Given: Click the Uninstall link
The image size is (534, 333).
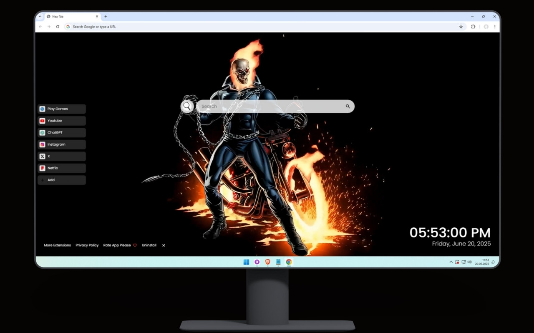Looking at the screenshot, I should tap(149, 245).
